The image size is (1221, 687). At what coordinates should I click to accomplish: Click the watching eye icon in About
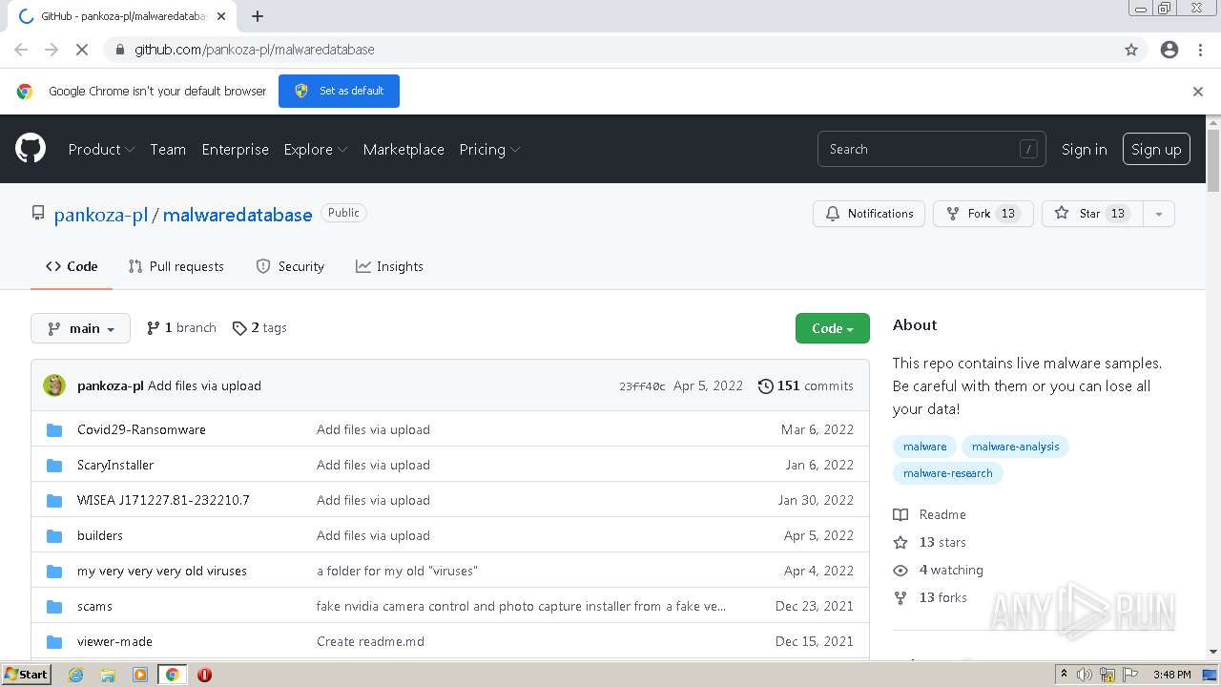click(x=900, y=570)
